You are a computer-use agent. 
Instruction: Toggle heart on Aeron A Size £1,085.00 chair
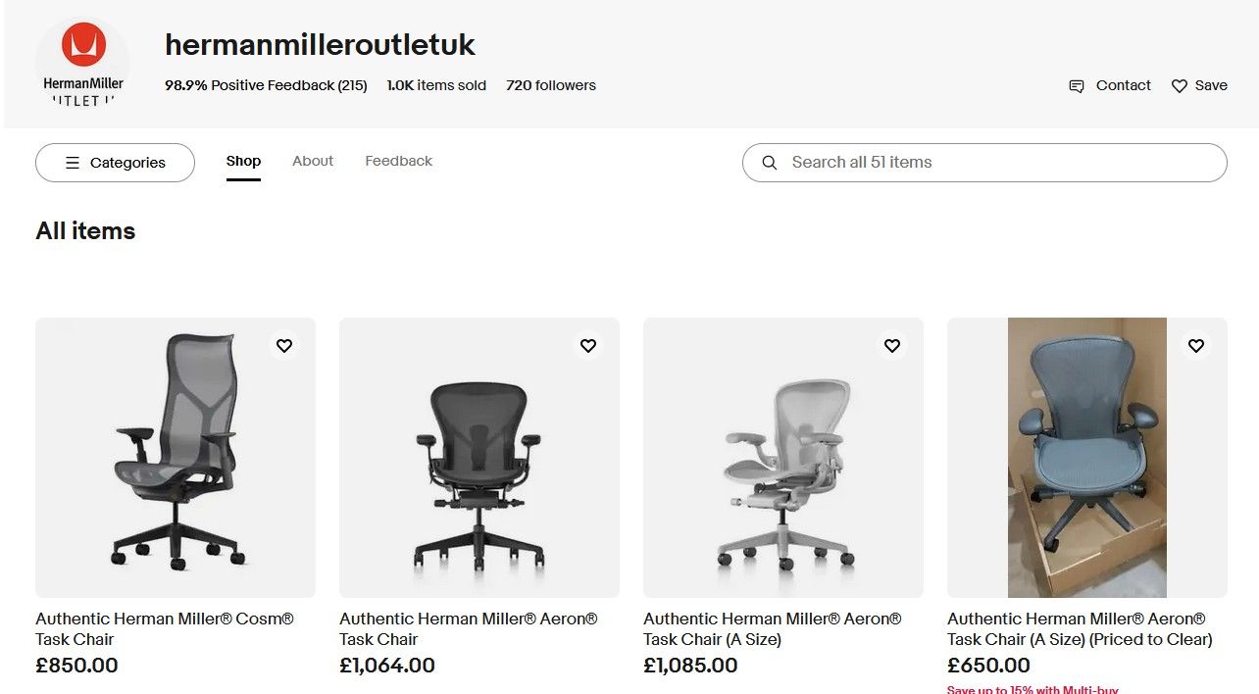(892, 346)
